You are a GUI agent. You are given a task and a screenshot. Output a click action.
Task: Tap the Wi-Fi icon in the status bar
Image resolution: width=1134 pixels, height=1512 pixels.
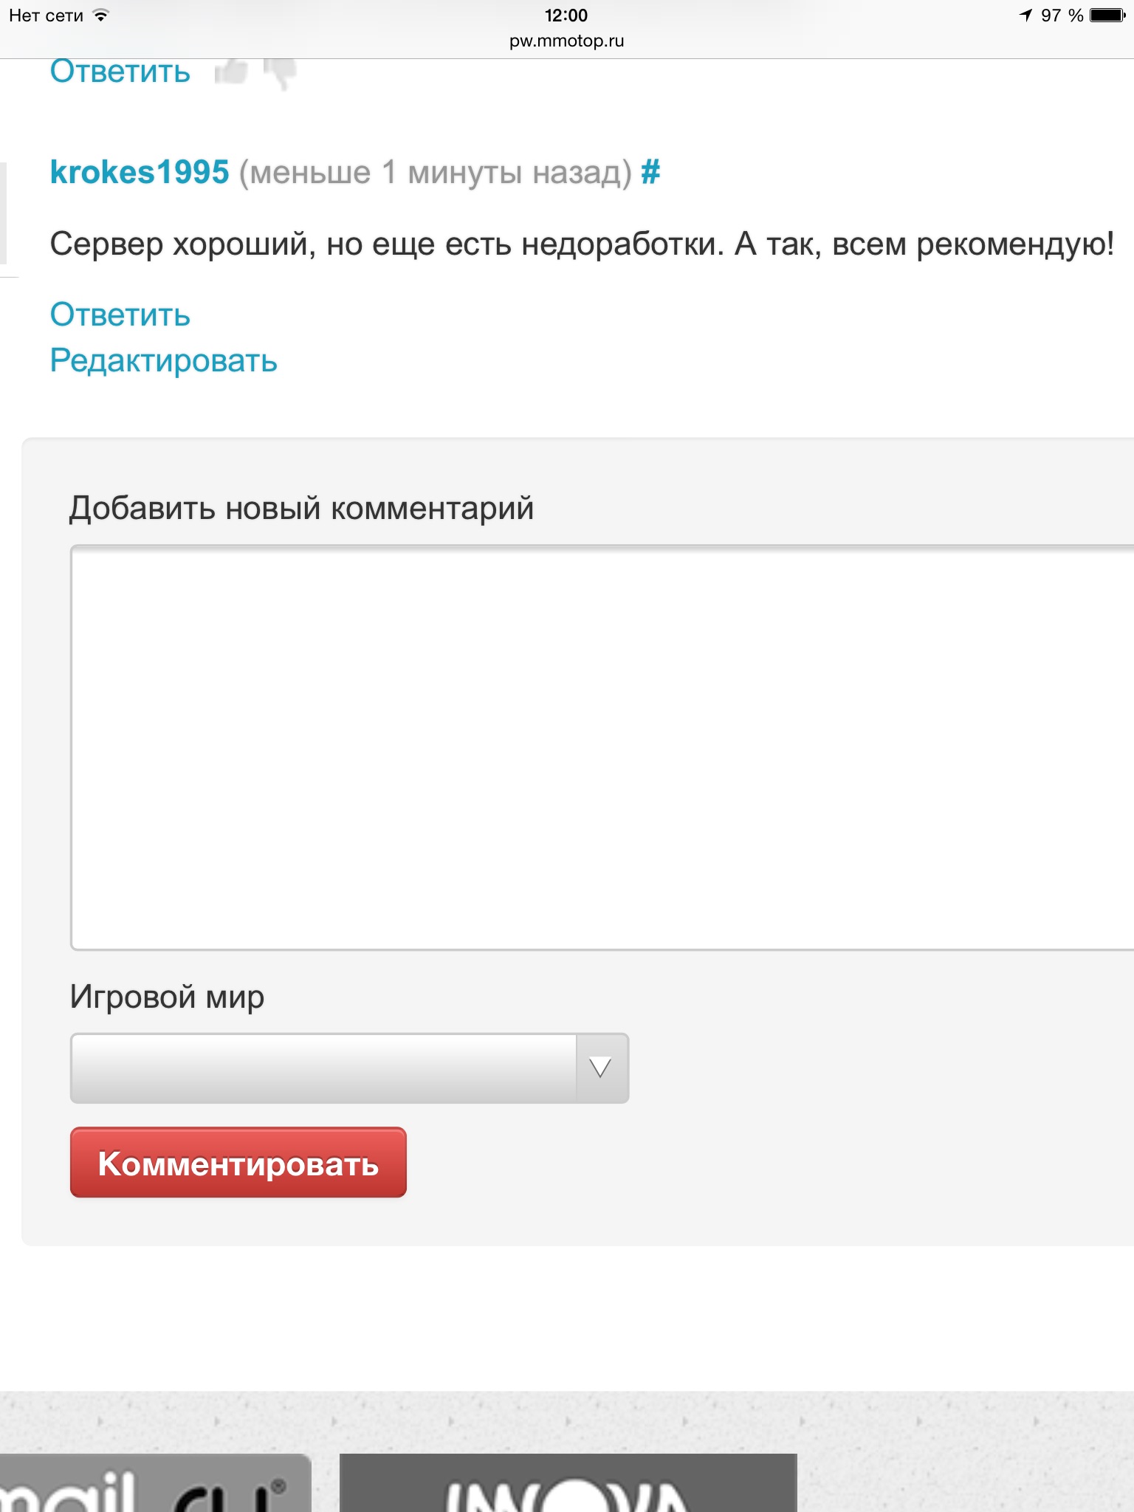click(x=101, y=16)
